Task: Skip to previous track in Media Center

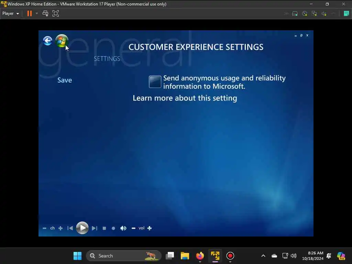Action: pyautogui.click(x=70, y=228)
